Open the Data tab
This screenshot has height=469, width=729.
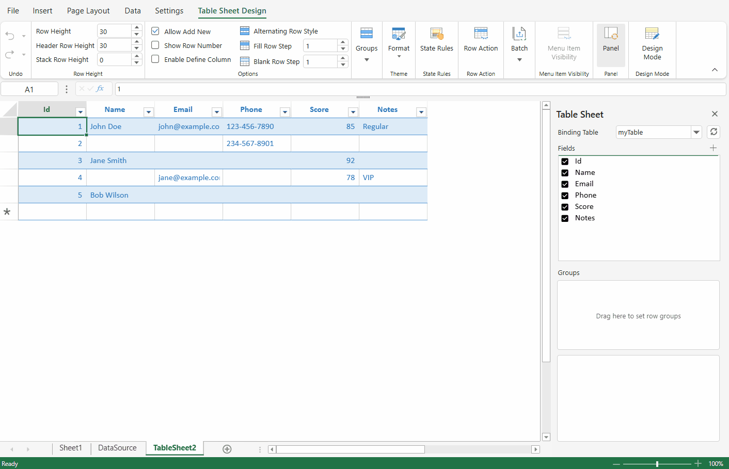(x=133, y=11)
